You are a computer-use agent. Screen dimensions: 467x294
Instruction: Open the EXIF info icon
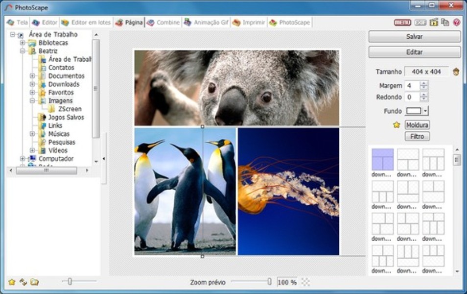420,23
